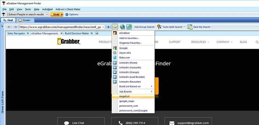The height and width of the screenshot is (125, 259).
Task: Select AngelList in favorites menu
Action: coord(133,96)
